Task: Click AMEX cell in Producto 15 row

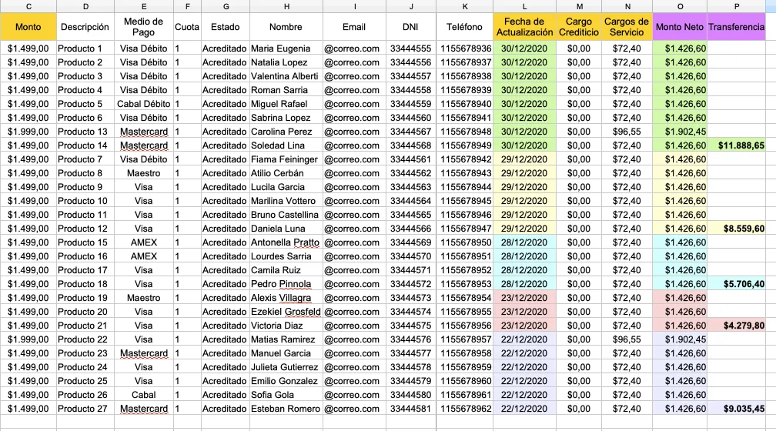Action: [143, 242]
